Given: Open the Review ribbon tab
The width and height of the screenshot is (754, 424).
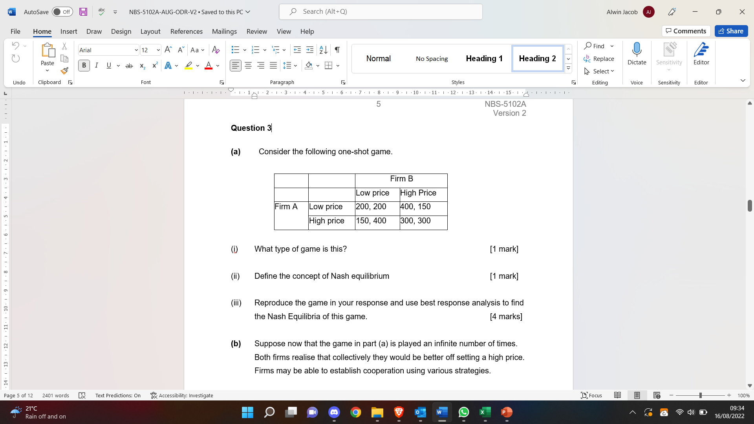Looking at the screenshot, I should [256, 31].
